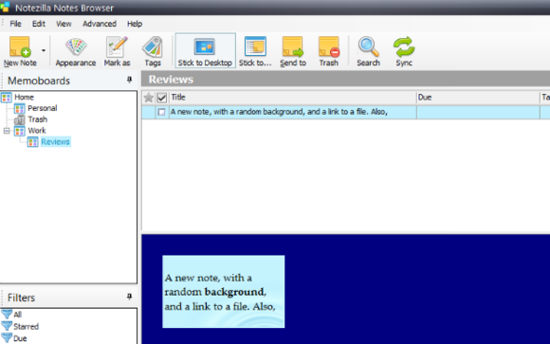Select the Home memoboard

(x=24, y=97)
